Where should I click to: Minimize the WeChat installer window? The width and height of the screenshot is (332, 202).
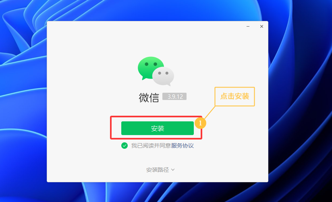click(x=248, y=27)
